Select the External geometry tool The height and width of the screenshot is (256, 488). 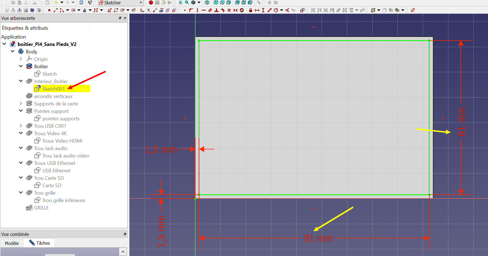[x=161, y=10]
